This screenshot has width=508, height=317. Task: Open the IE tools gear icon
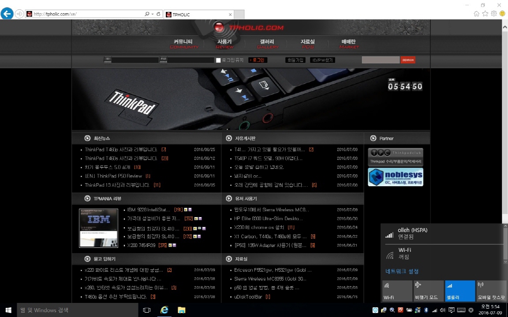[494, 14]
